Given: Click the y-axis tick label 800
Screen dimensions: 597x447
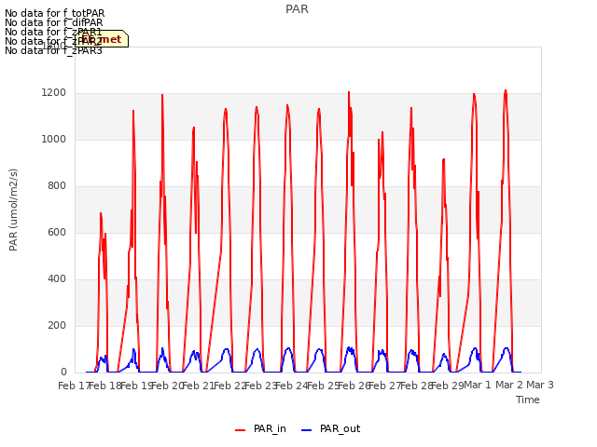Looking at the screenshot, I should point(57,186).
